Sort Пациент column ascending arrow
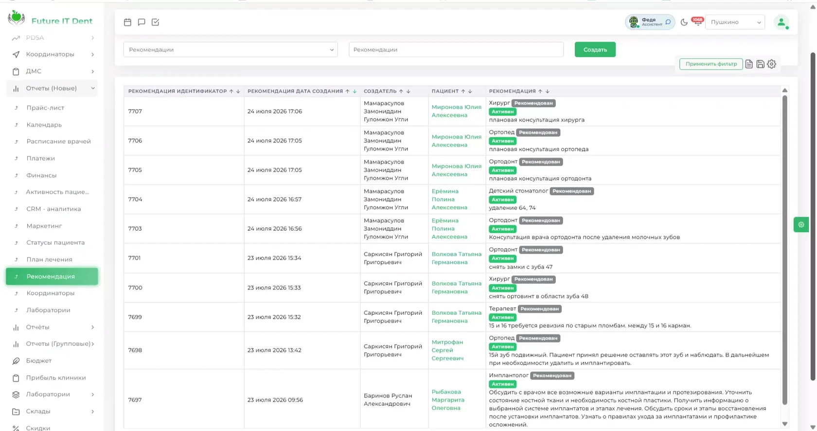817x431 pixels. pyautogui.click(x=463, y=91)
